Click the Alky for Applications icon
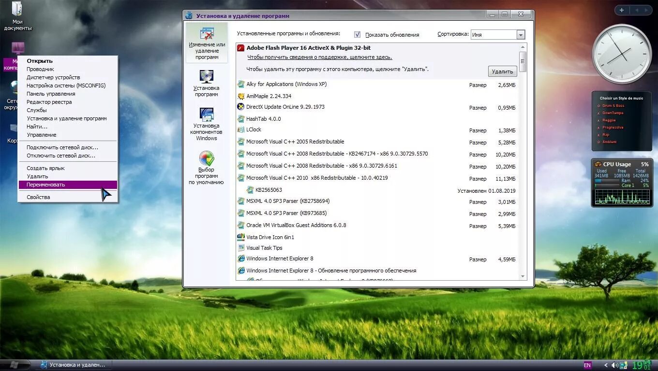 coord(241,84)
